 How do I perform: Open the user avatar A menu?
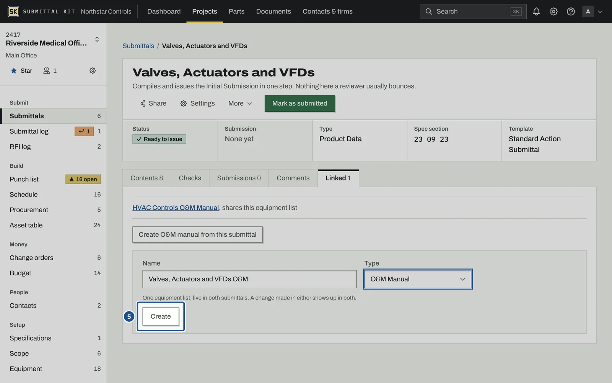[x=592, y=11]
